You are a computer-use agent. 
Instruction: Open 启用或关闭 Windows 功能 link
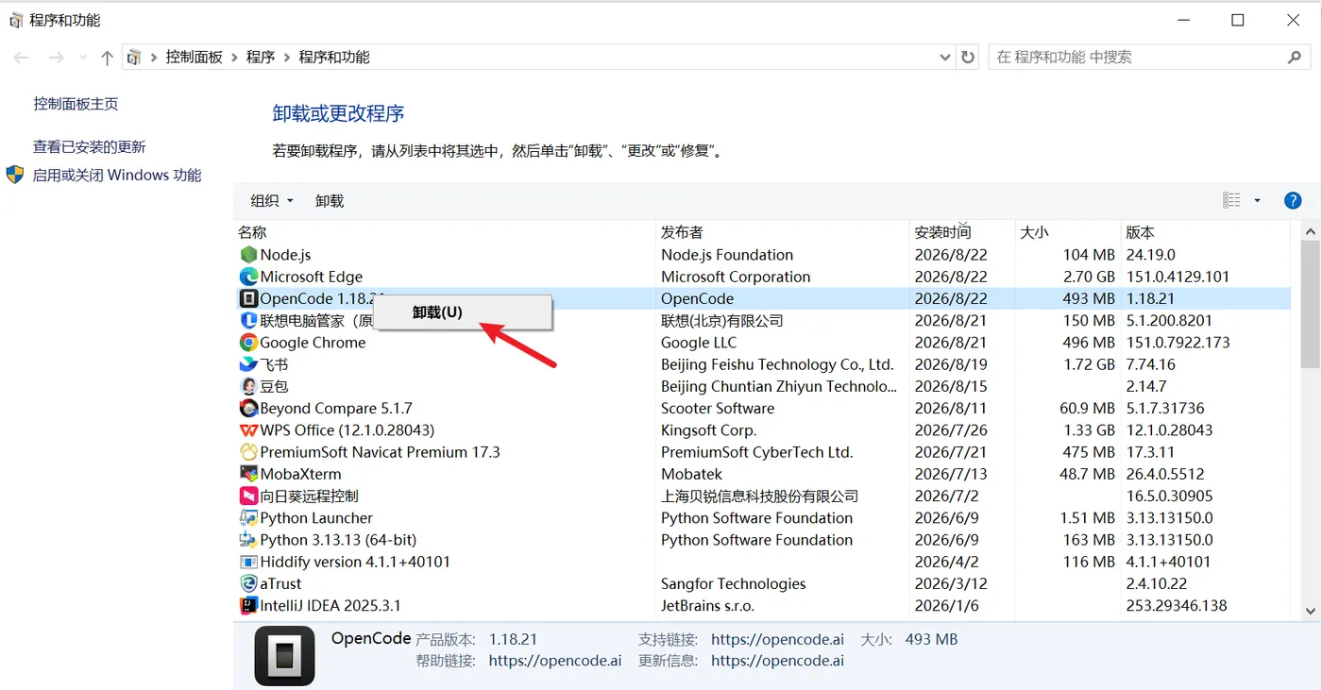117,175
